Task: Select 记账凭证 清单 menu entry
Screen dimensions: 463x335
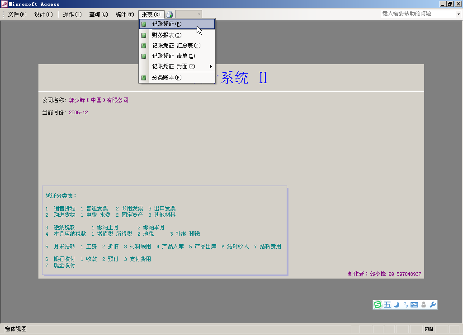Action: point(173,56)
